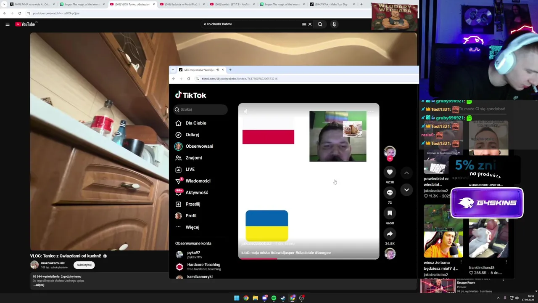Open the system tray volume speaker
The width and height of the screenshot is (538, 303).
tap(517, 298)
